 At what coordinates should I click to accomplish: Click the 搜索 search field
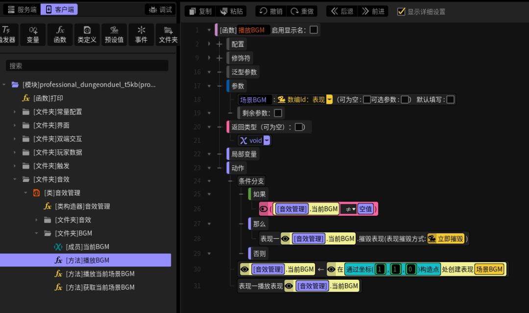pyautogui.click(x=87, y=66)
